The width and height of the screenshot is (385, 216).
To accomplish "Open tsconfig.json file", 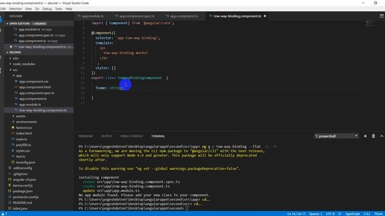I will pyautogui.click(x=25, y=163).
